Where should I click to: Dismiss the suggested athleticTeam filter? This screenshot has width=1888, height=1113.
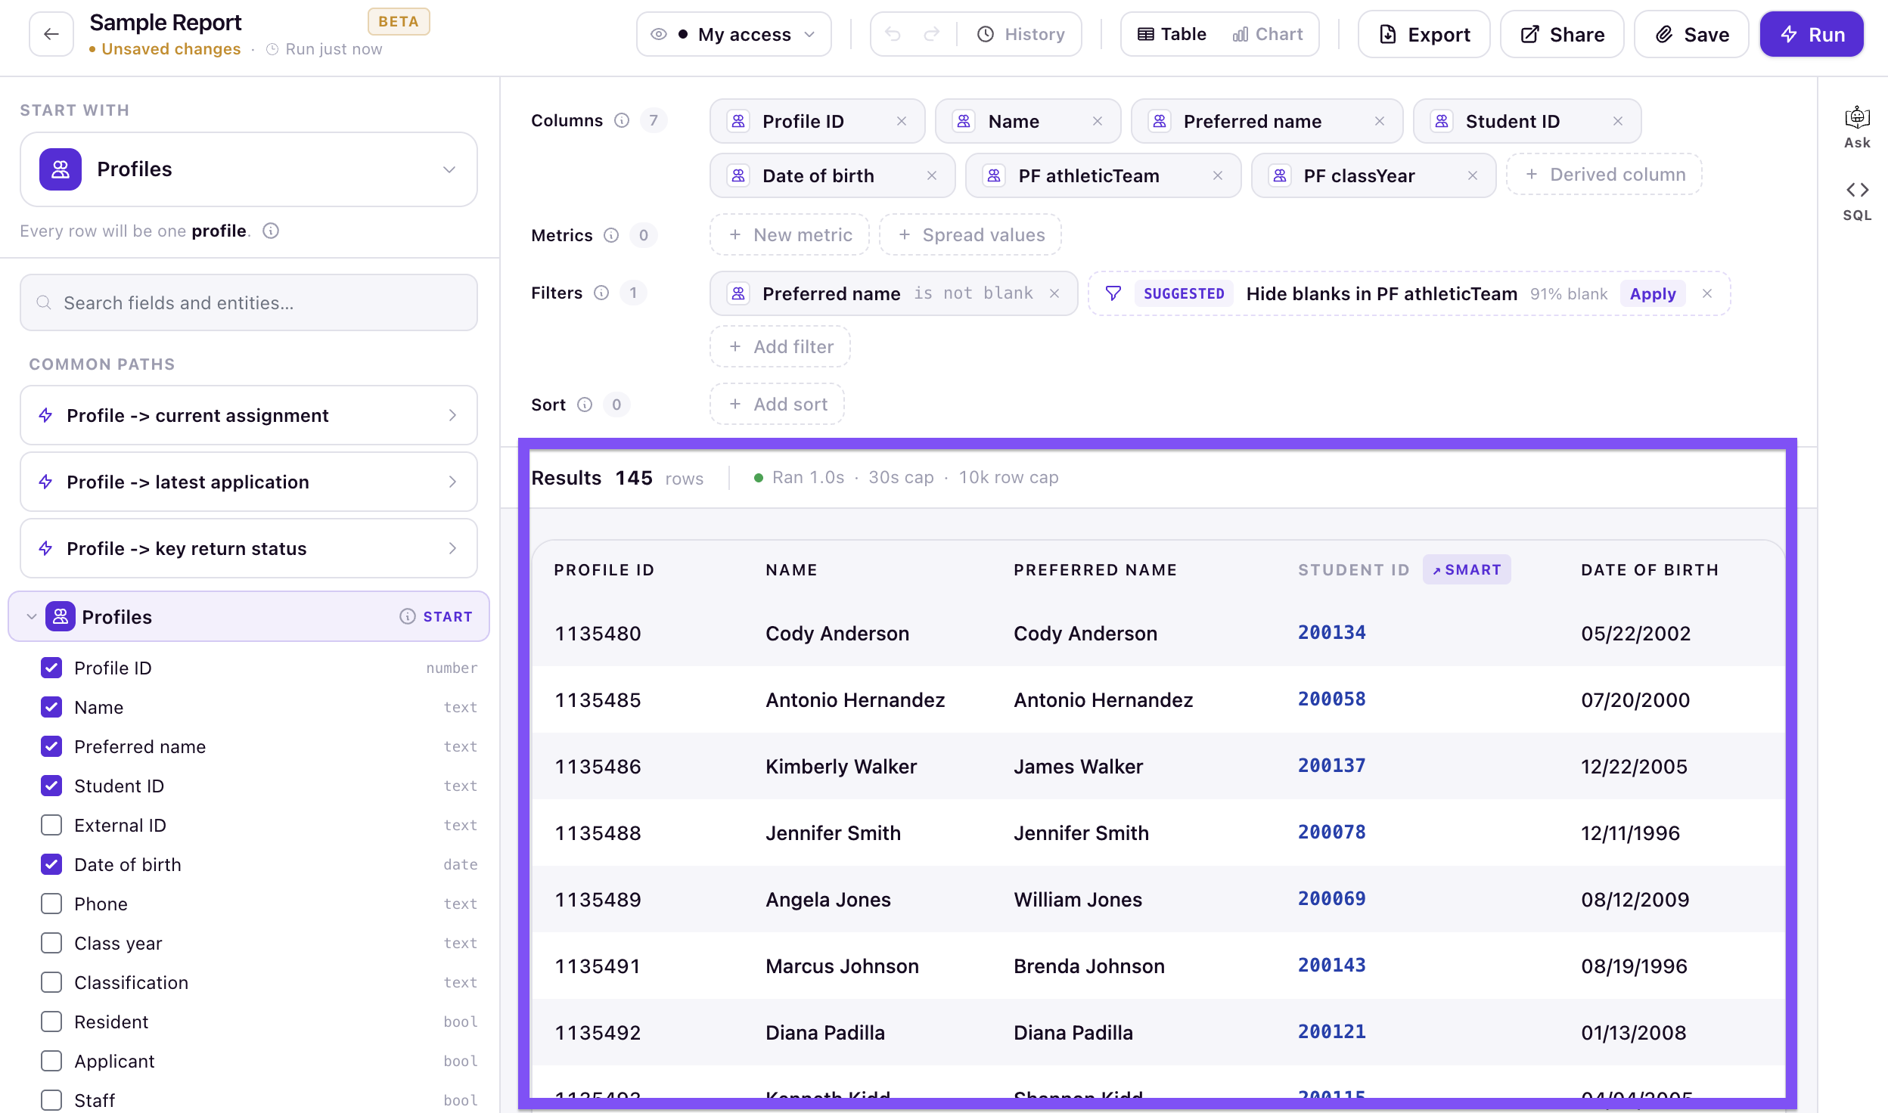[1707, 293]
